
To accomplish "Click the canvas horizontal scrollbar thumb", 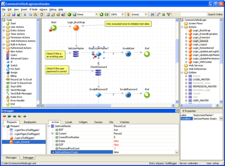I will pos(78,106).
